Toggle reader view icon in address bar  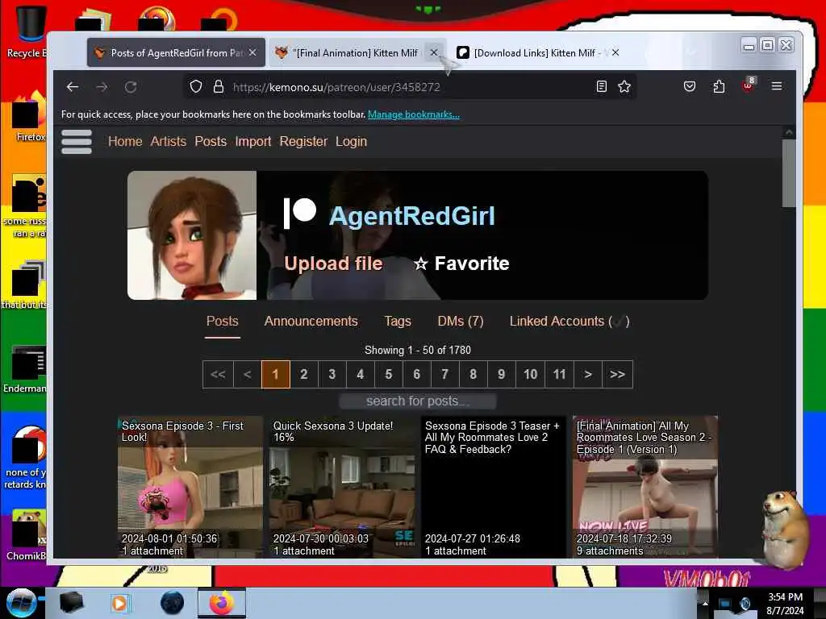point(601,86)
